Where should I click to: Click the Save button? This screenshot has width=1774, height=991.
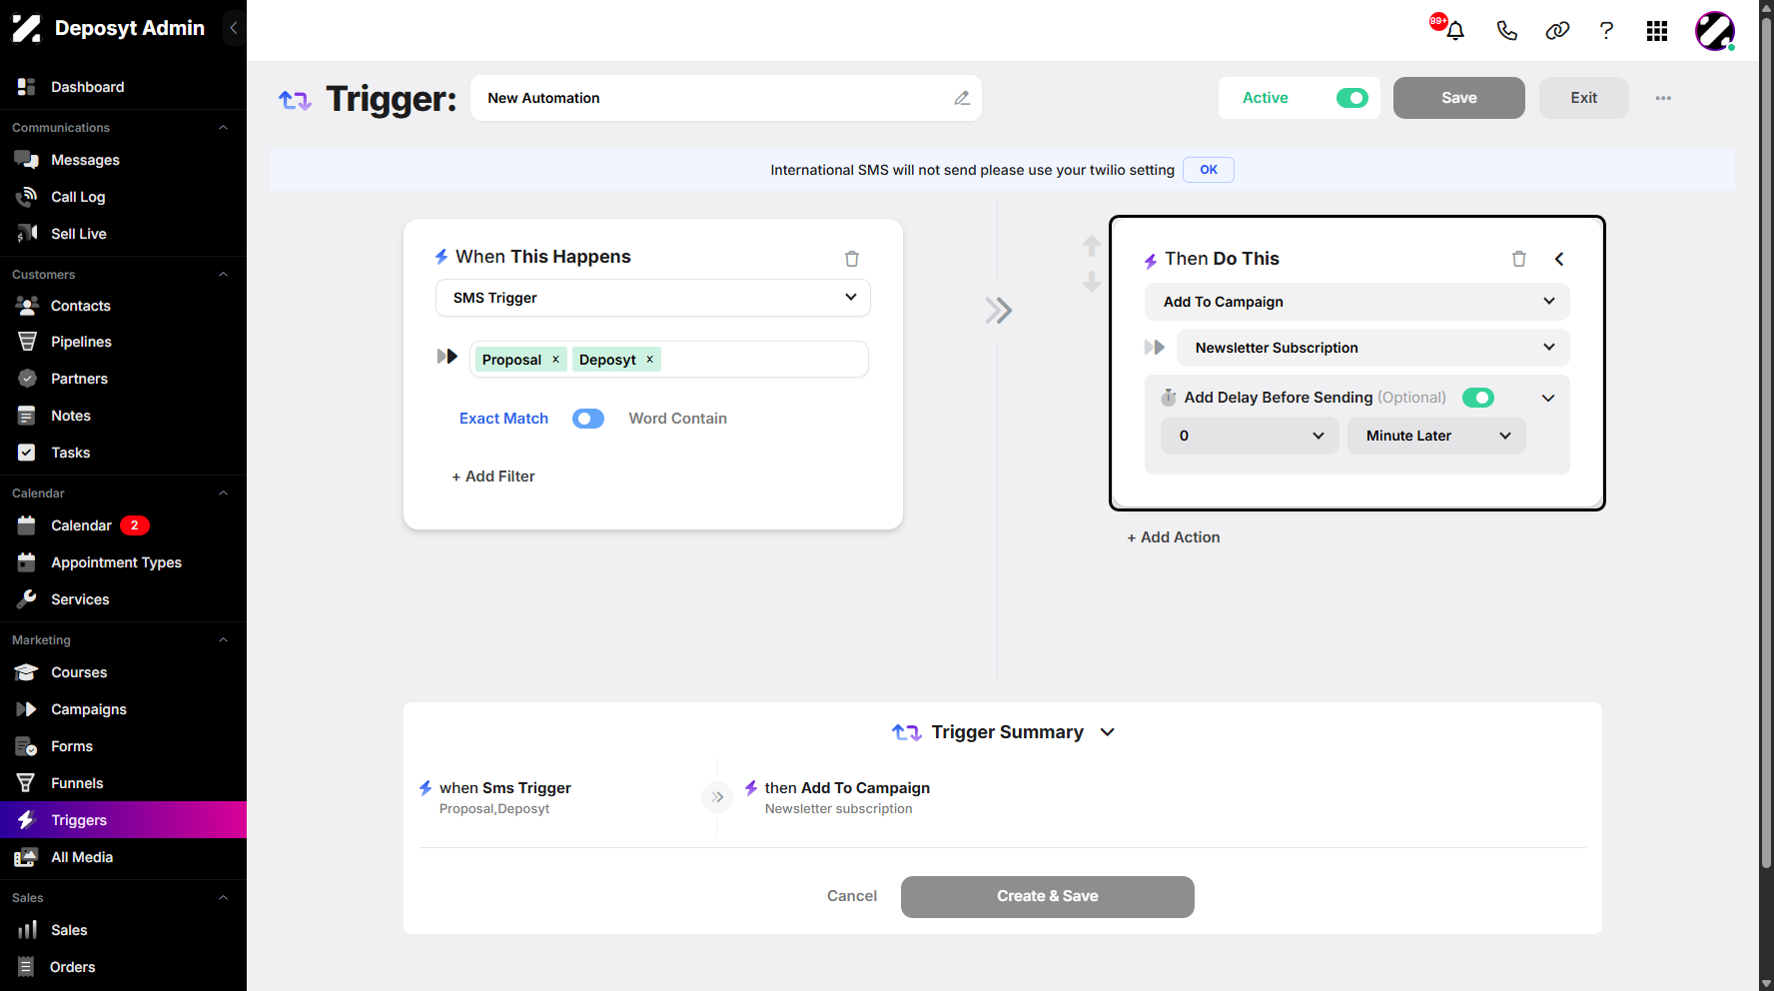[x=1459, y=98]
